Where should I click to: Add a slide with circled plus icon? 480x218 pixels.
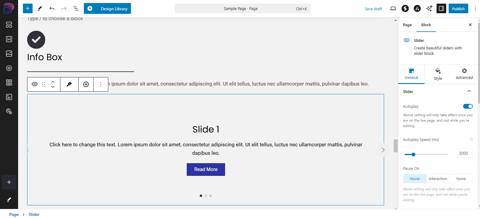coord(86,84)
